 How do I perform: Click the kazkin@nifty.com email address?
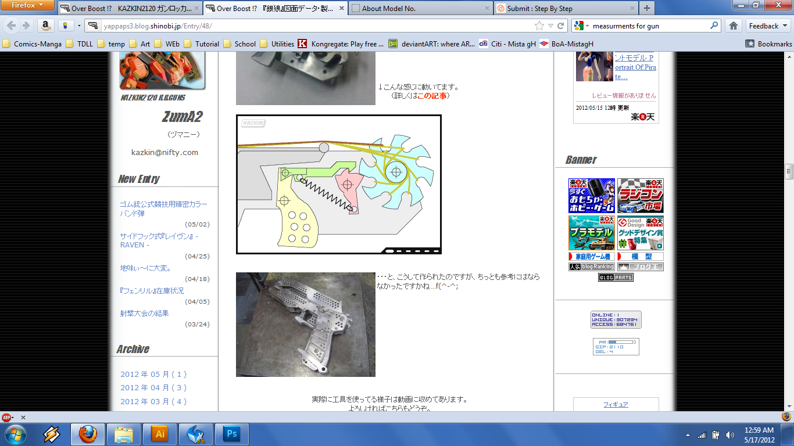164,152
